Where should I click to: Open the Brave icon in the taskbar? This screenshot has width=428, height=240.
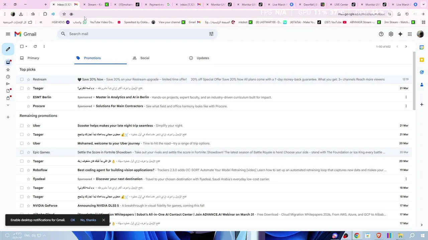click(379, 236)
